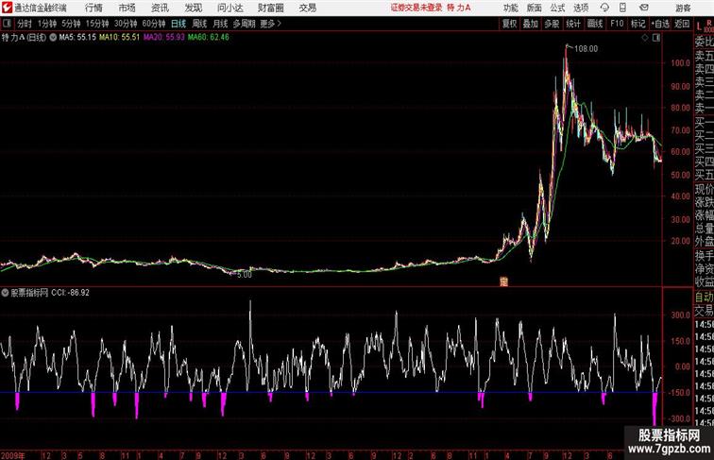Click the 5.00 low price label
The image size is (714, 460).
tap(245, 275)
